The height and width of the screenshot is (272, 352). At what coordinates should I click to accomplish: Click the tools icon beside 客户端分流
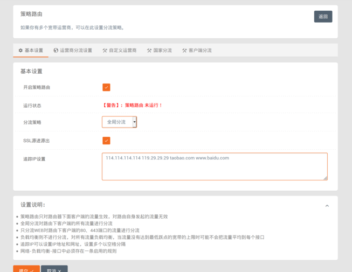(184, 51)
